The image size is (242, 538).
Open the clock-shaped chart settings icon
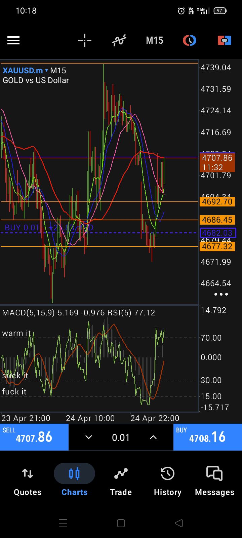(x=189, y=41)
